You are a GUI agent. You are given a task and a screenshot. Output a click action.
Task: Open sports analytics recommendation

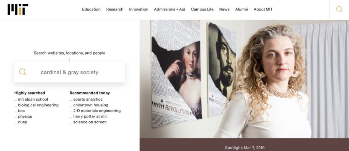coord(88,100)
